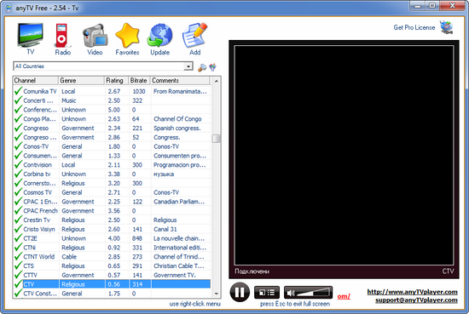
Task: Pause the current stream
Action: click(x=240, y=292)
